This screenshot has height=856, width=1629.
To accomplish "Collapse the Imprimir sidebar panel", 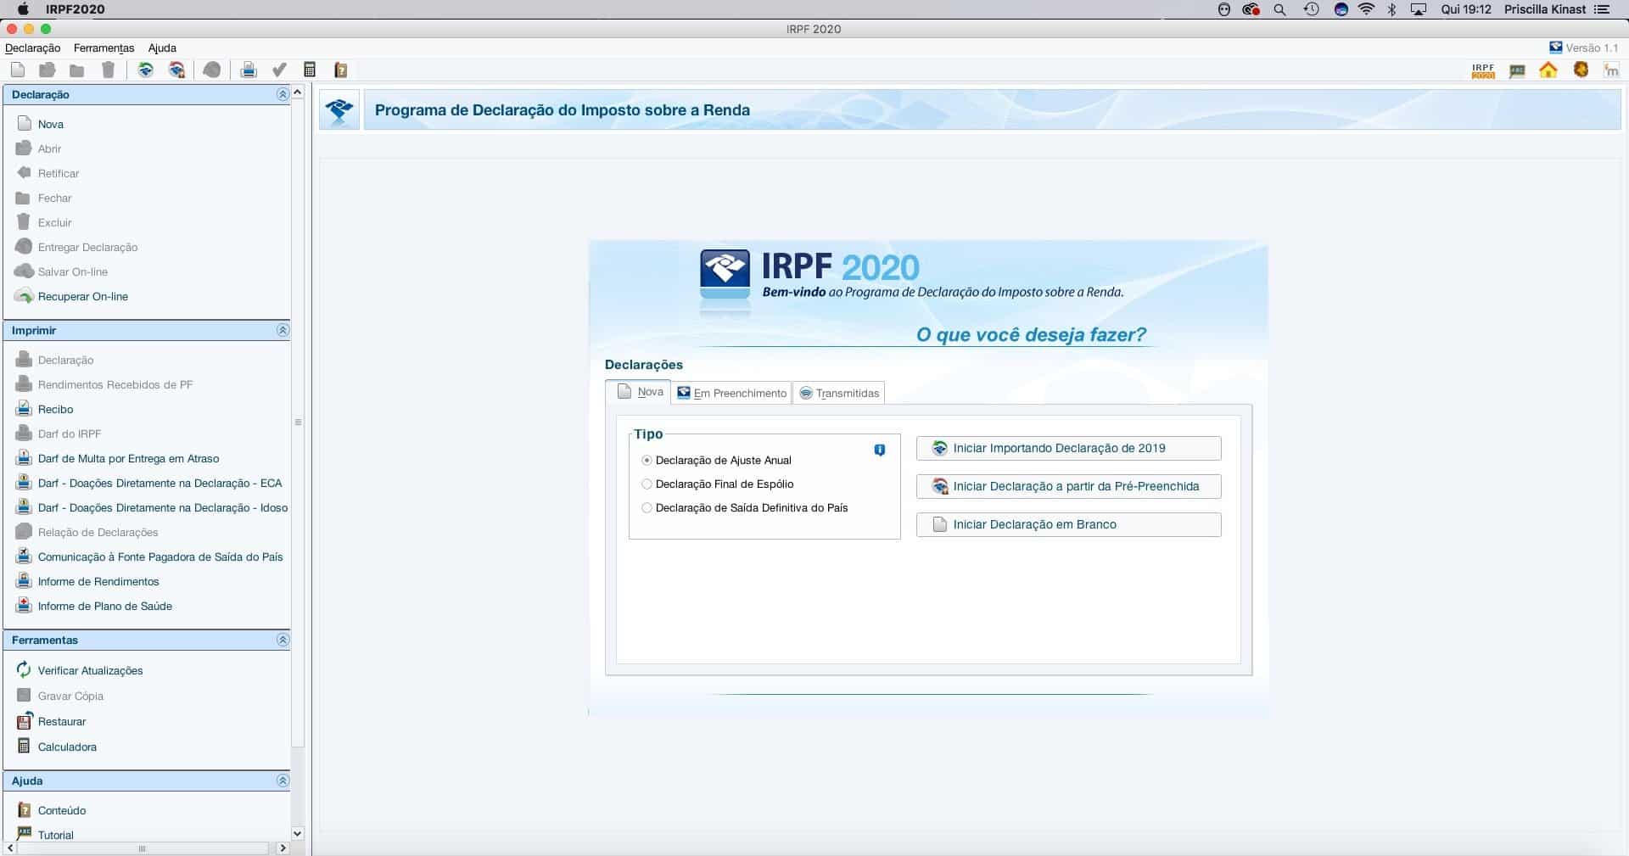I will click(283, 330).
